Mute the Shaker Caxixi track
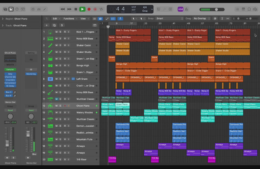Image resolution: width=260 pixels, height=169 pixels. tap(57, 45)
